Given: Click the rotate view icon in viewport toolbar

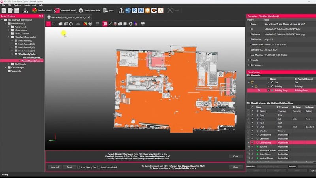Looking at the screenshot, I should point(71,24).
